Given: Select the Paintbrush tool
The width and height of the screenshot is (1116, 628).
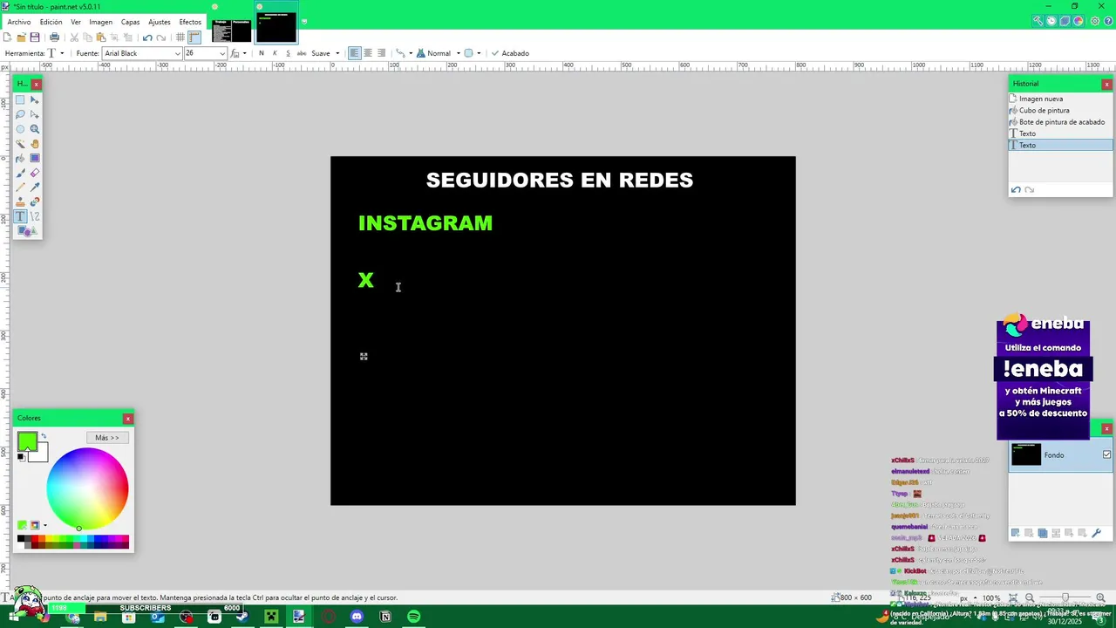Looking at the screenshot, I should point(20,173).
